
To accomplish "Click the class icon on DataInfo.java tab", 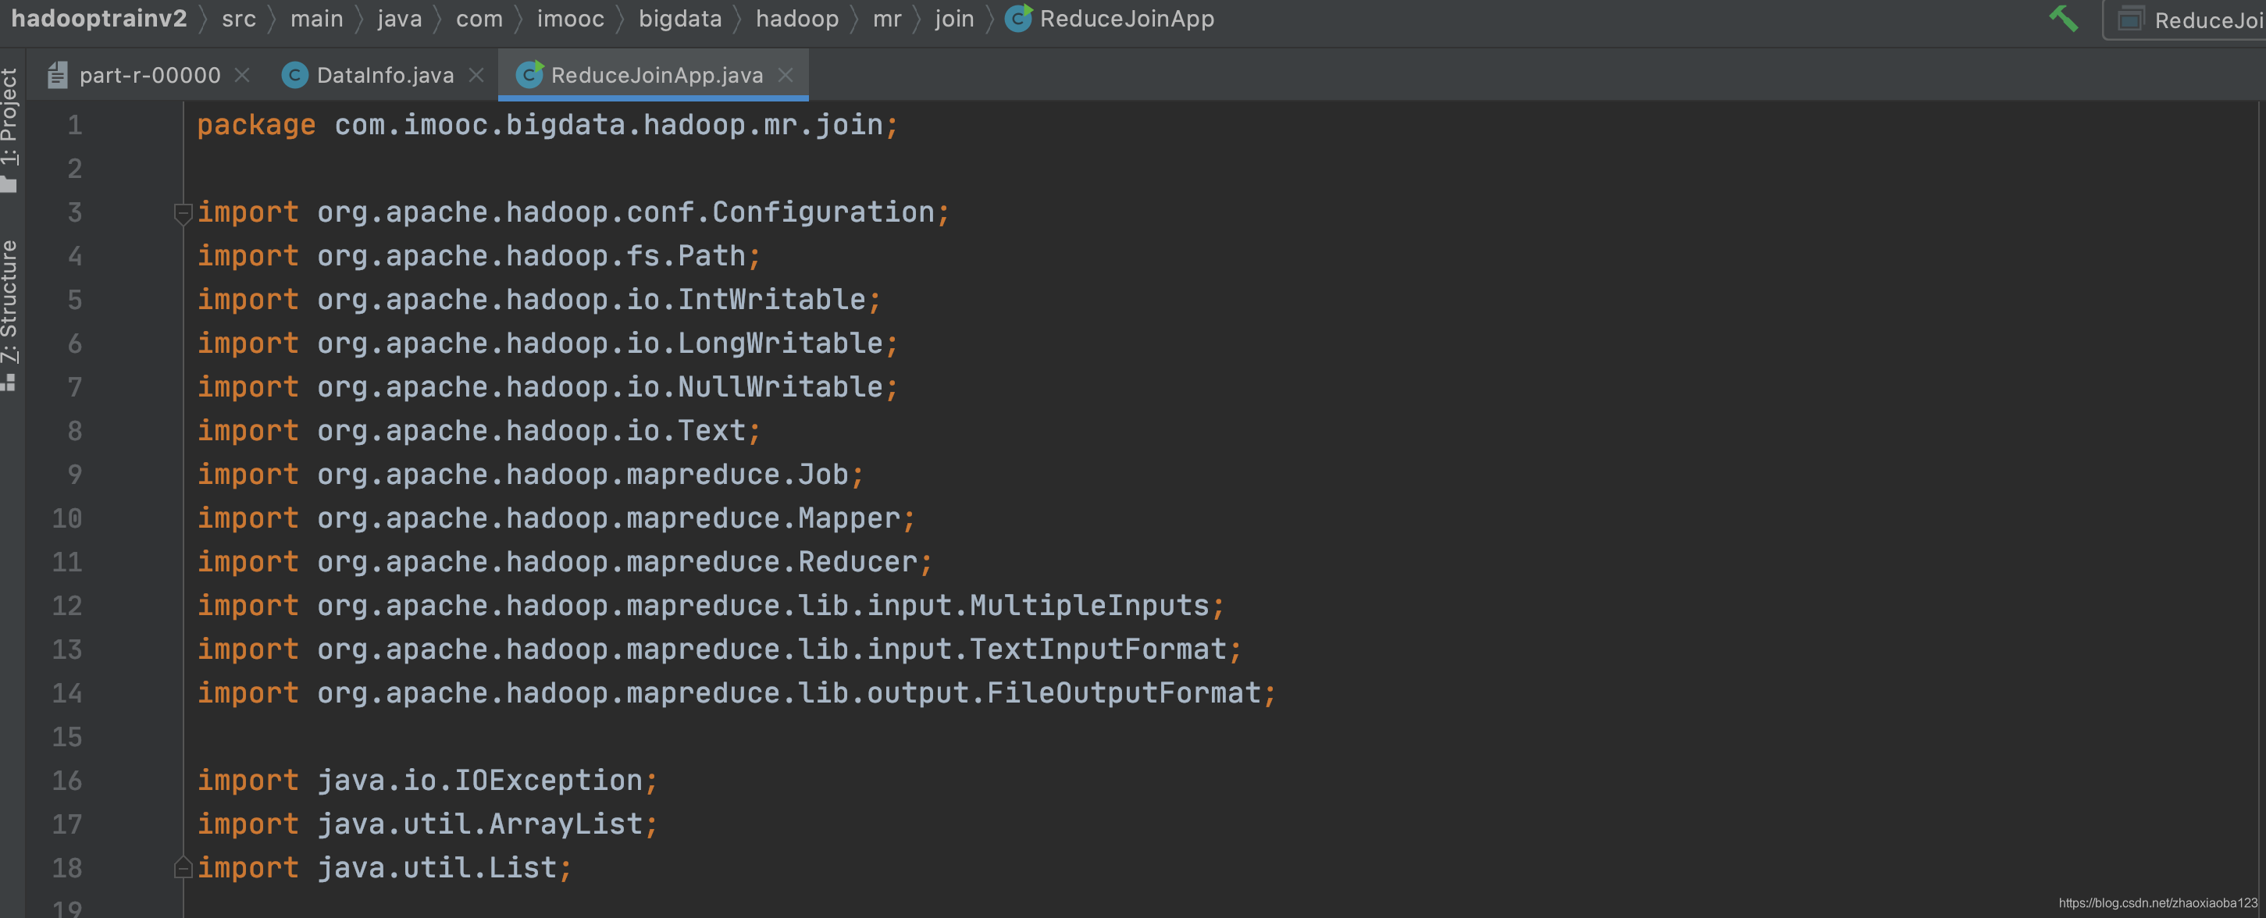I will 294,76.
